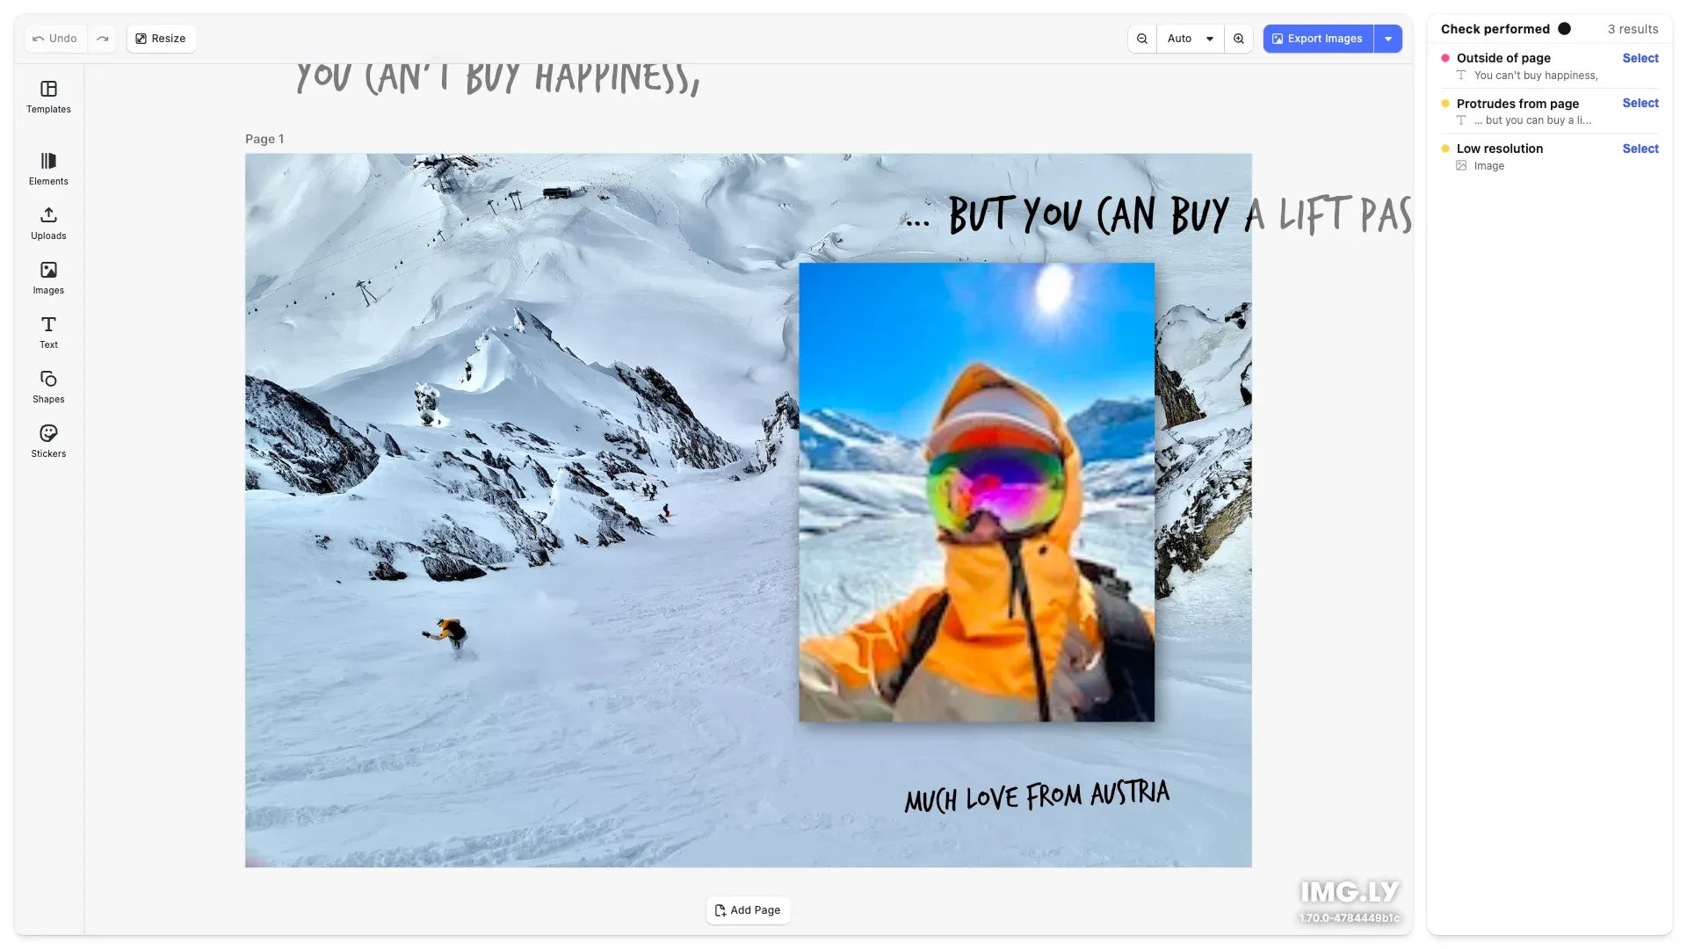Open the Shapes panel
The image size is (1687, 949).
tap(48, 387)
